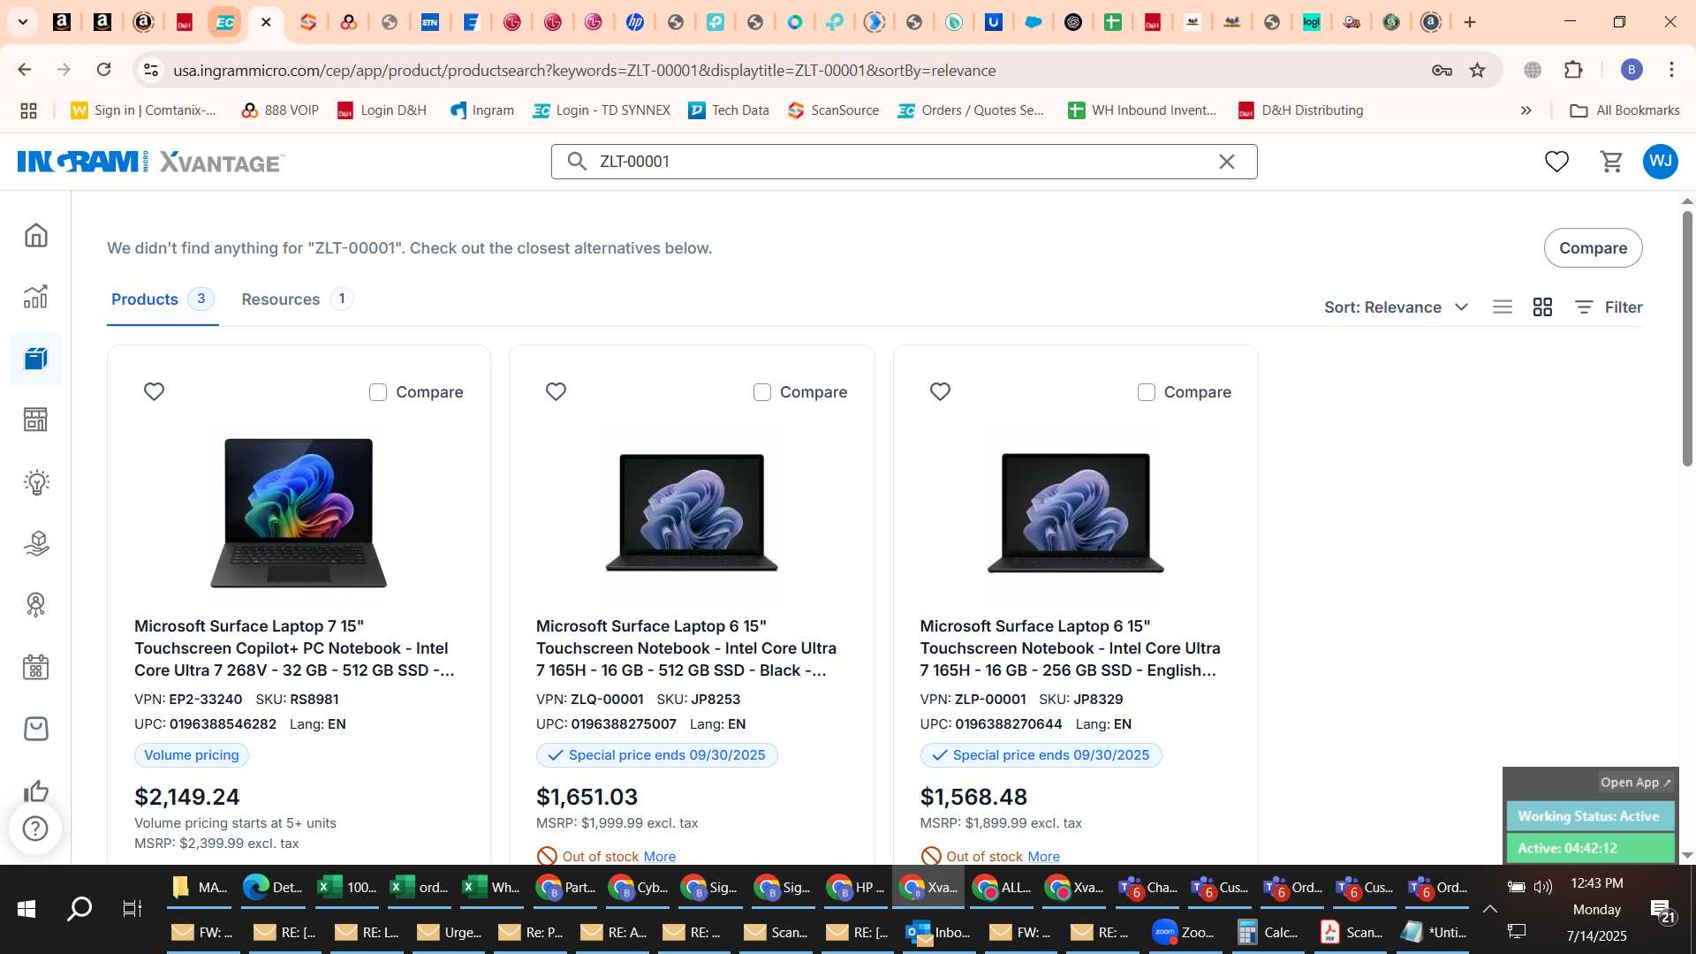The height and width of the screenshot is (954, 1696).
Task: Open the storefront sidebar icon
Action: tap(35, 420)
